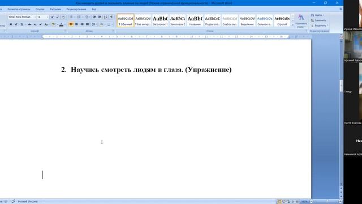Expand the Styles gallery More arrow
The image size is (362, 204).
tap(293, 25)
